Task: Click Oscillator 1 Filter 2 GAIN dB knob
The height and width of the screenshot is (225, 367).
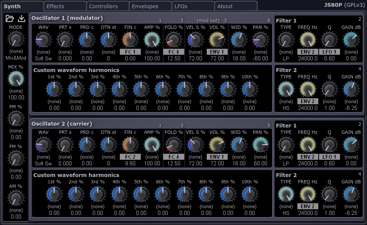Action: [351, 89]
